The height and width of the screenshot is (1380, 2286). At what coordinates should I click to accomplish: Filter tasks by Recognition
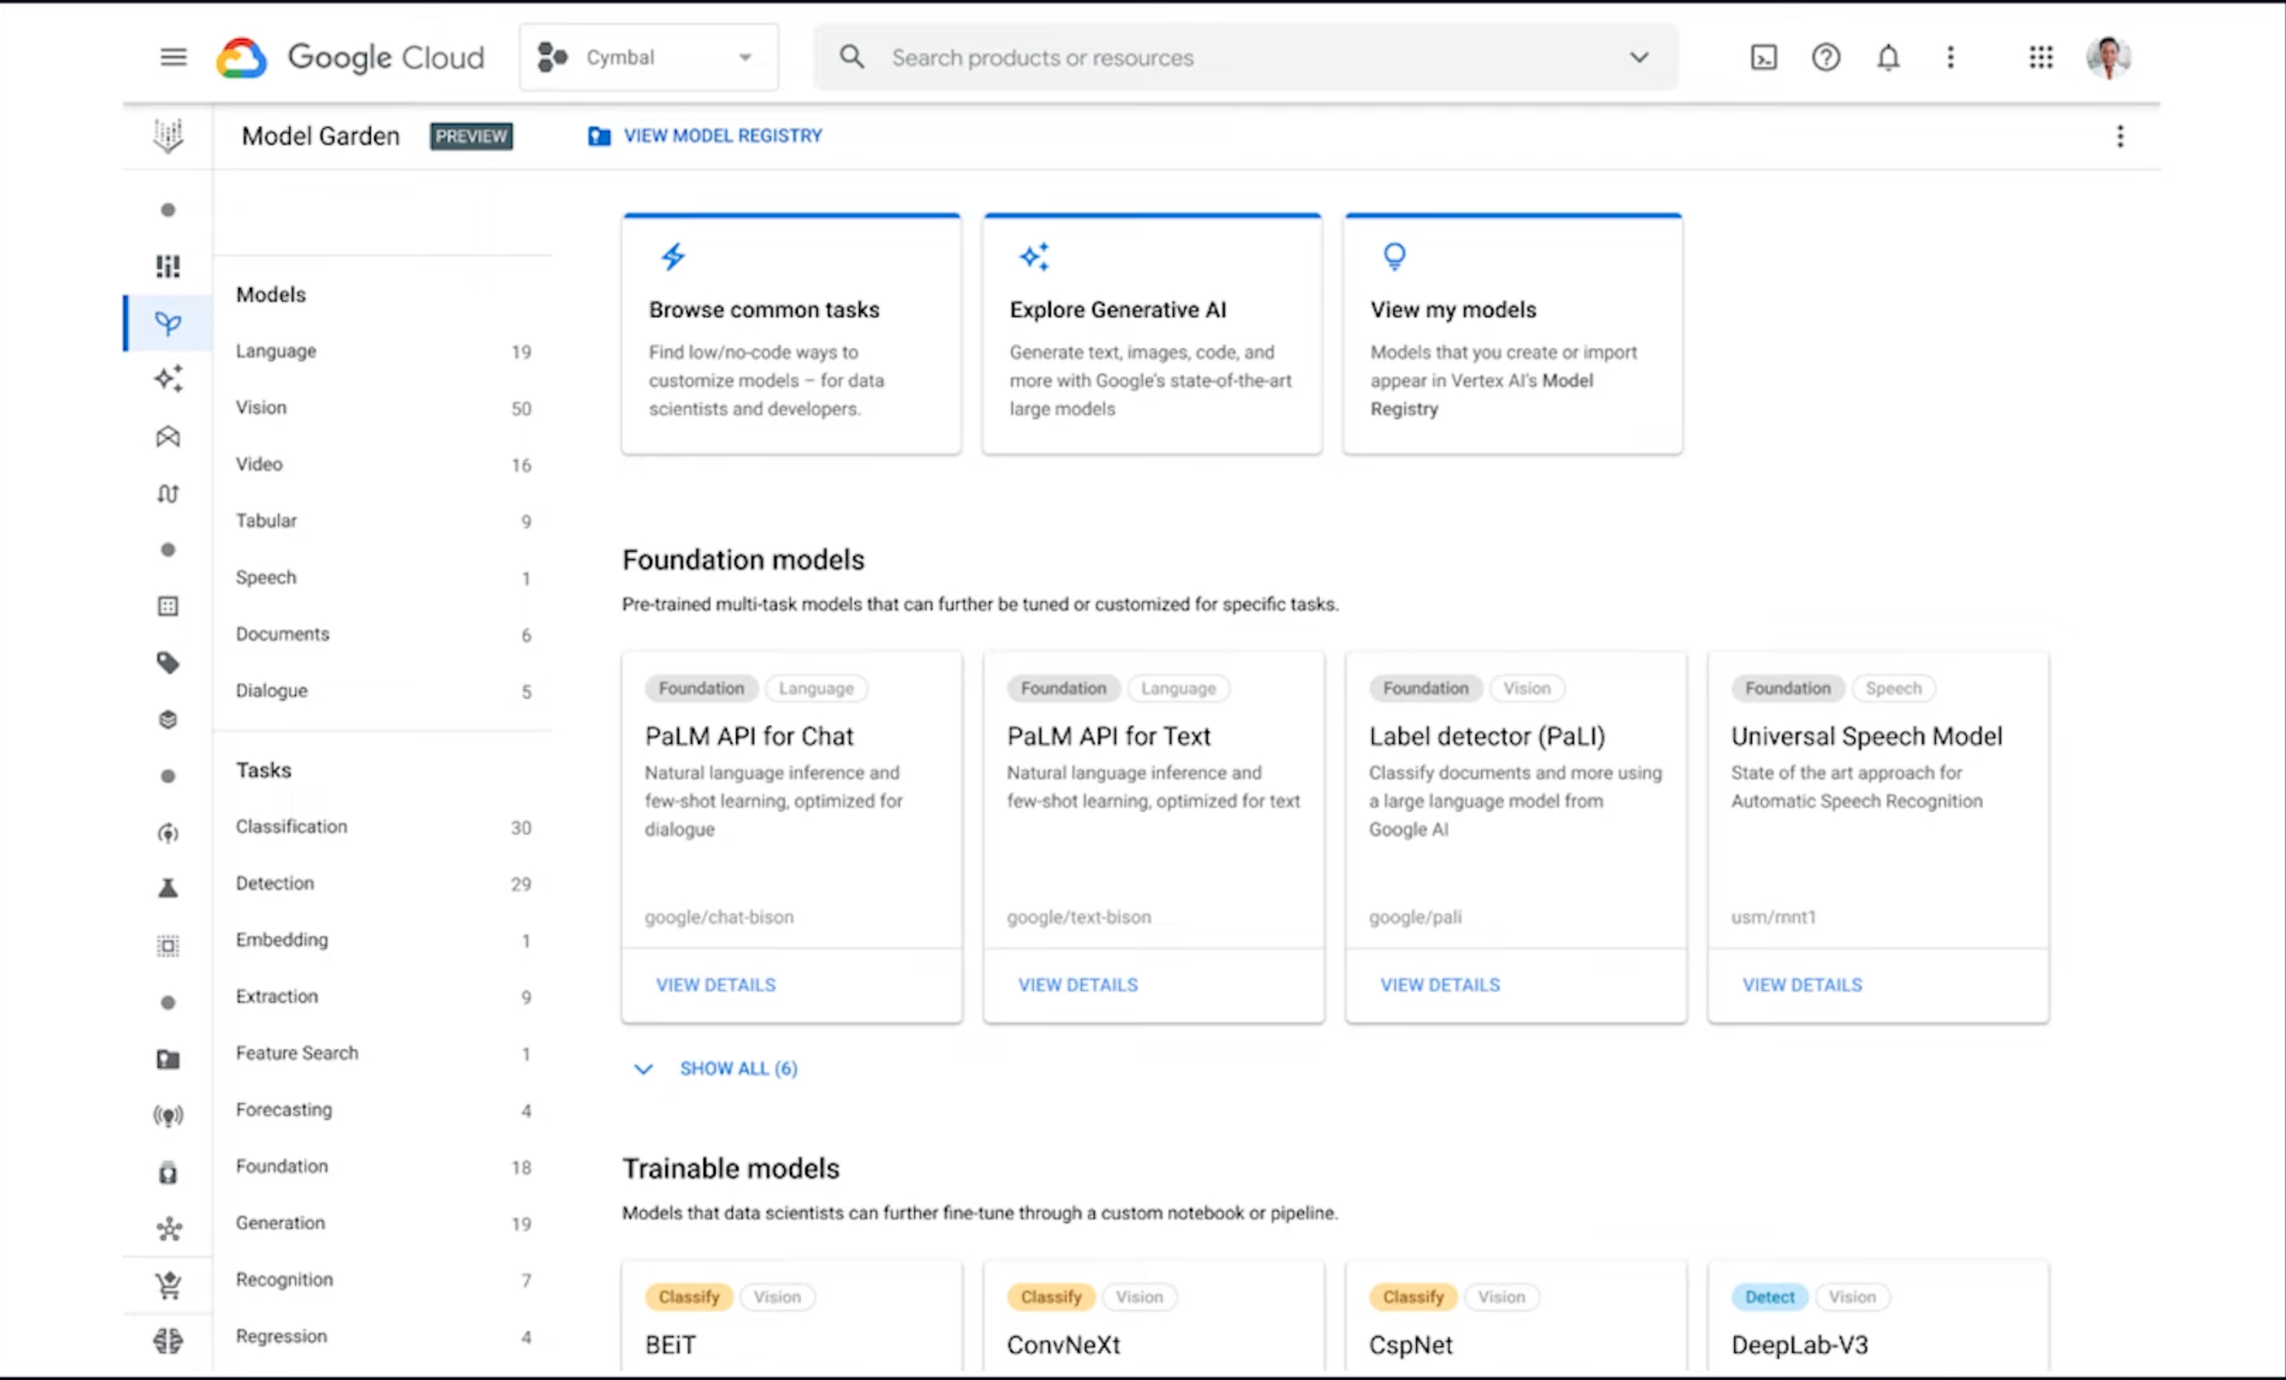[383, 1279]
